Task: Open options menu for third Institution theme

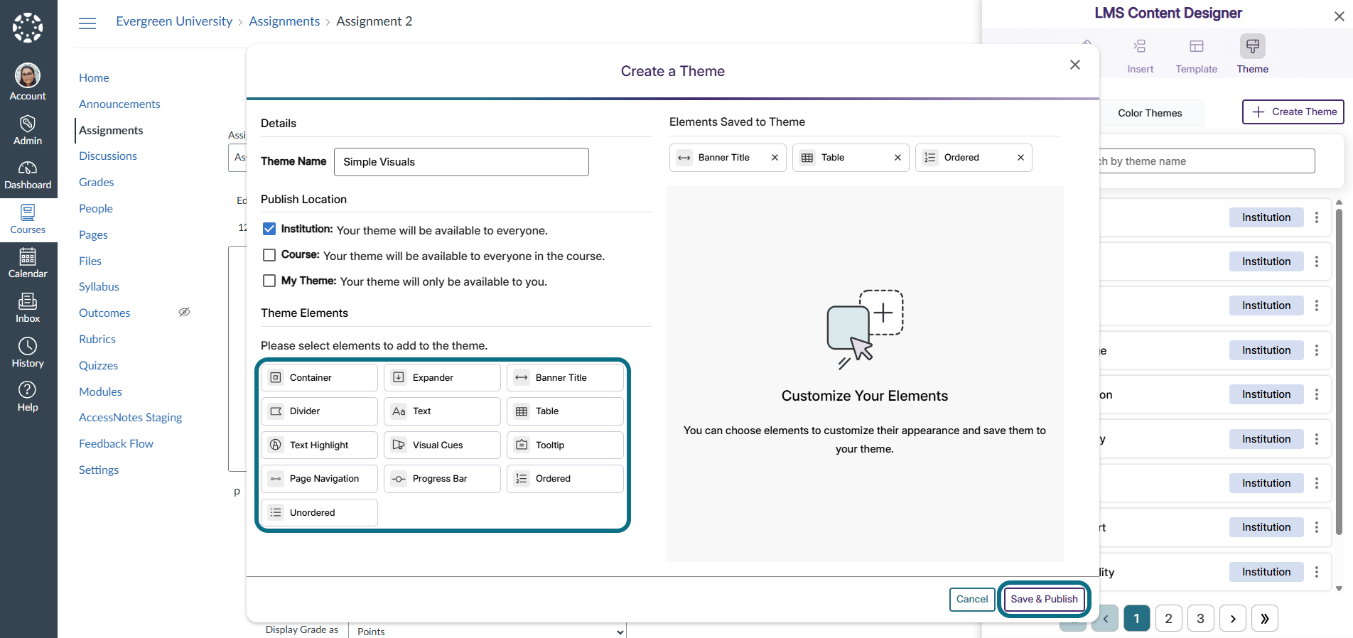Action: coord(1317,306)
